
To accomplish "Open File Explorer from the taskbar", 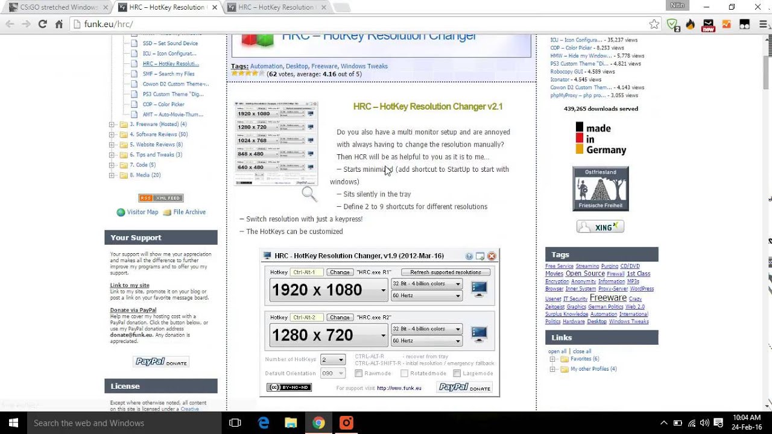I will [x=291, y=423].
